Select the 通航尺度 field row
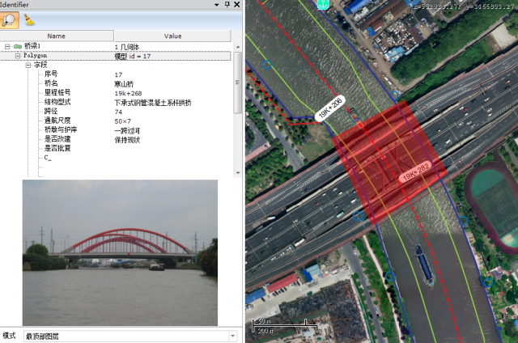 click(57, 121)
